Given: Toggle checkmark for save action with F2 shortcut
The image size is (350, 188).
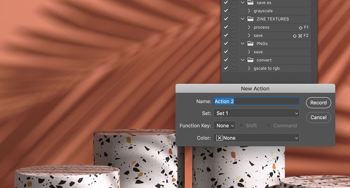Looking at the screenshot, I should point(226,35).
